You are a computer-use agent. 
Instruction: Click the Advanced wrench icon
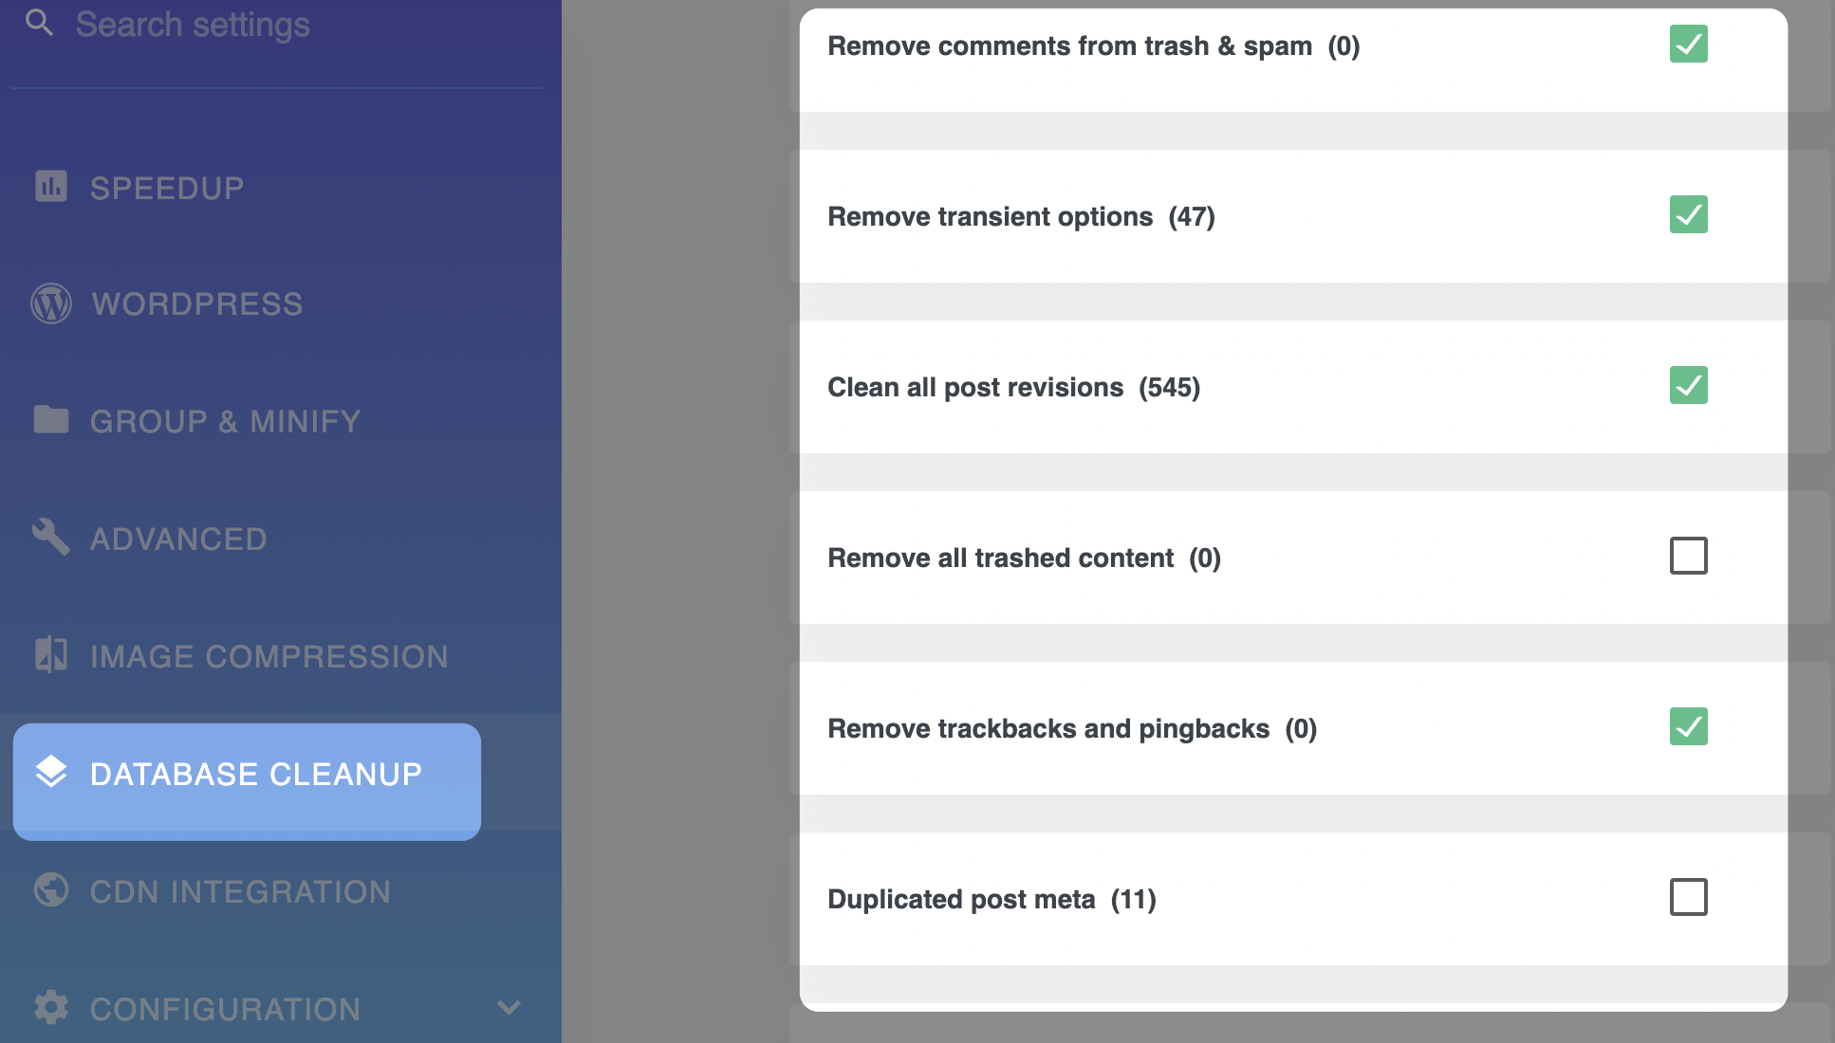[x=51, y=537]
